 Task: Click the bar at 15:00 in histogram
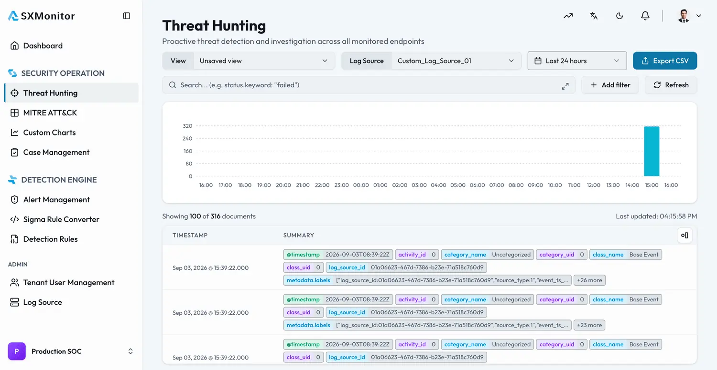point(652,151)
